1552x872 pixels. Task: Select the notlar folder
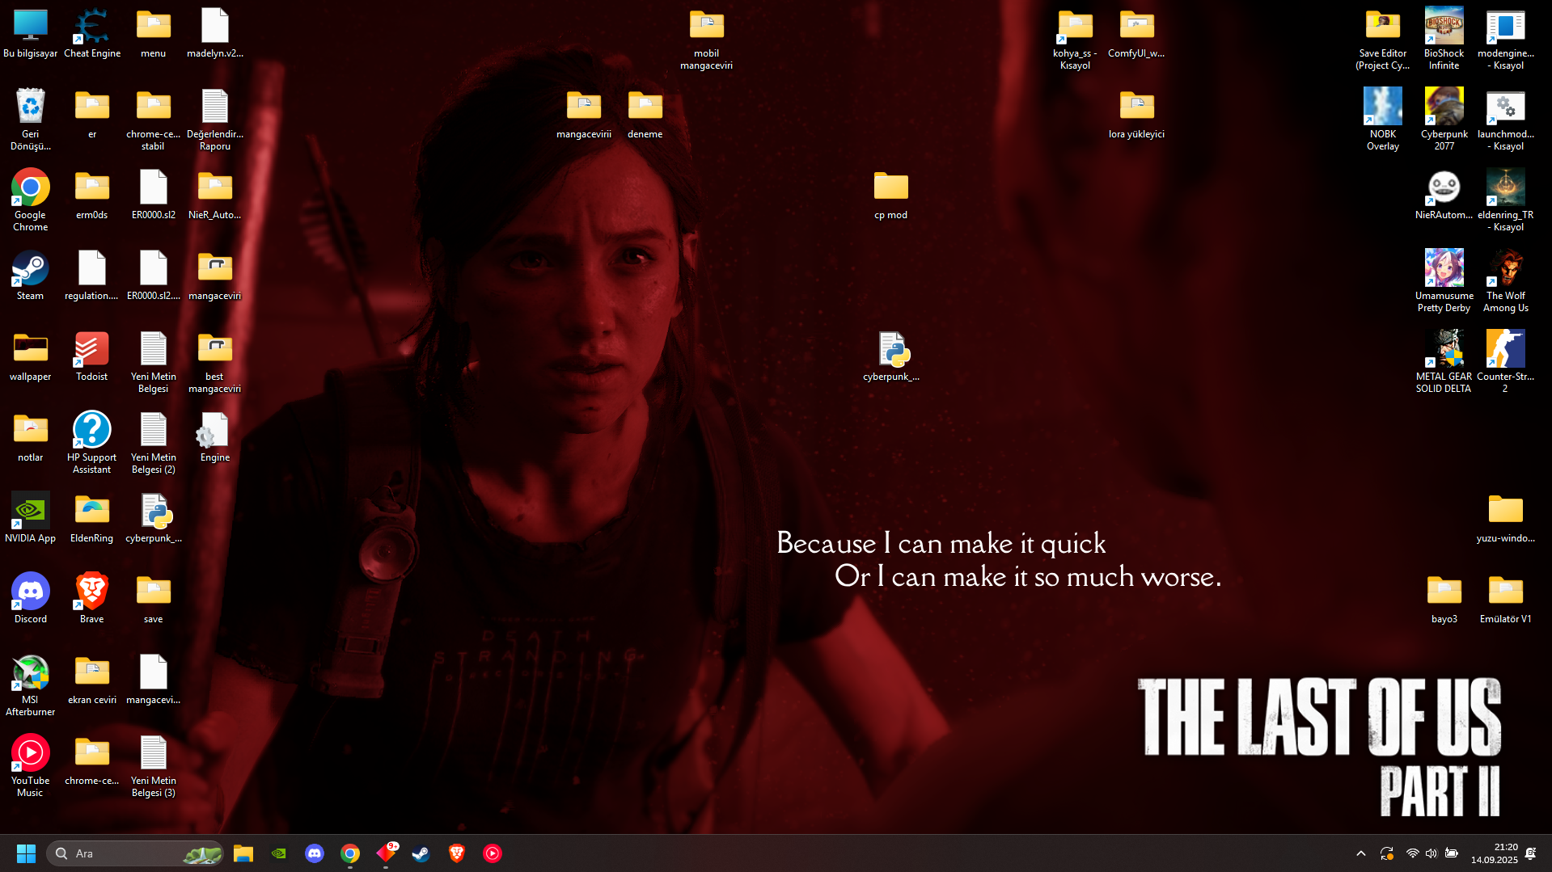pos(31,437)
